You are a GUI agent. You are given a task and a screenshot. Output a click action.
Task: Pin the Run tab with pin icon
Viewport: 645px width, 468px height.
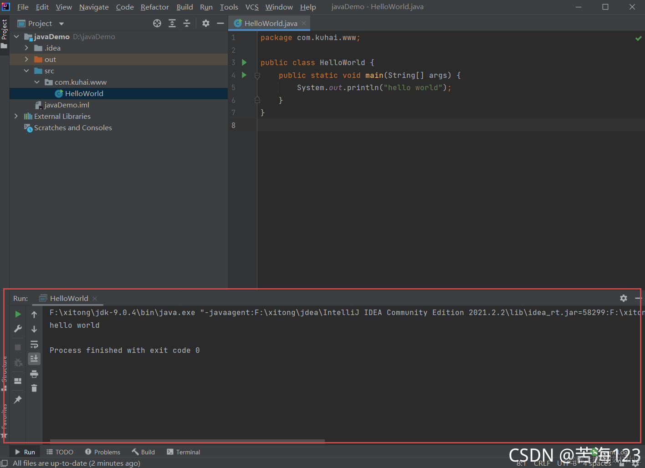(18, 400)
